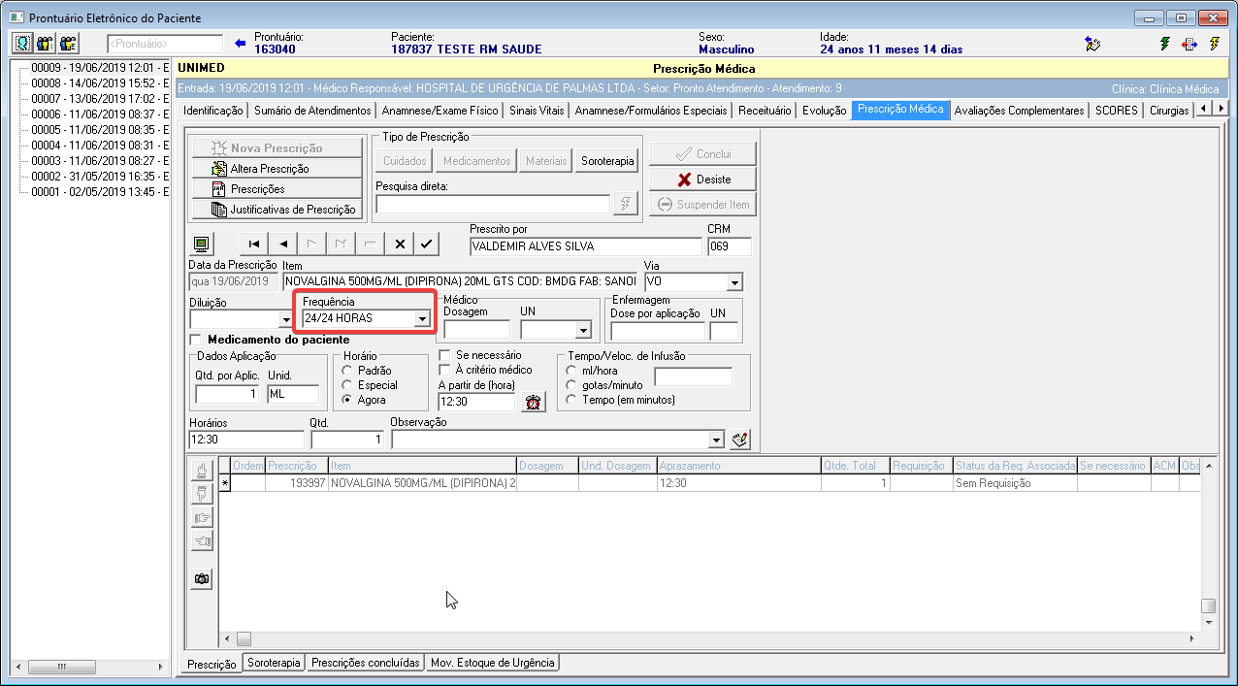
Task: Open the Prescrições concluídas tab
Action: (x=367, y=663)
